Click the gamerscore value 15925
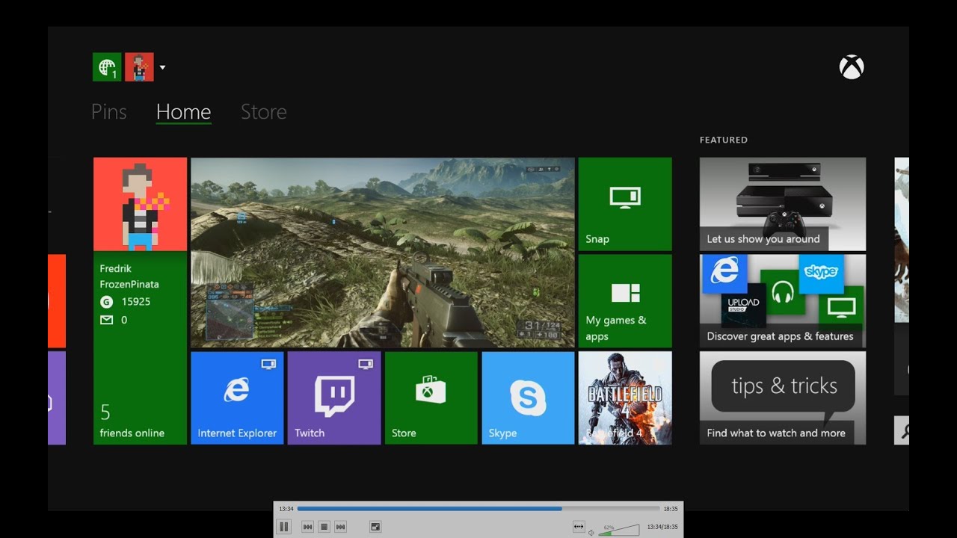957x538 pixels. tap(136, 302)
